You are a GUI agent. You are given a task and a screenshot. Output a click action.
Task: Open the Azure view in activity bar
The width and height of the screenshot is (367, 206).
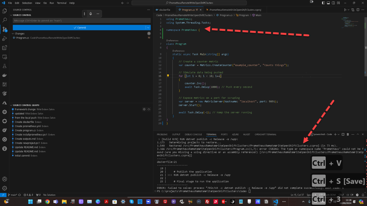[x=4, y=103]
